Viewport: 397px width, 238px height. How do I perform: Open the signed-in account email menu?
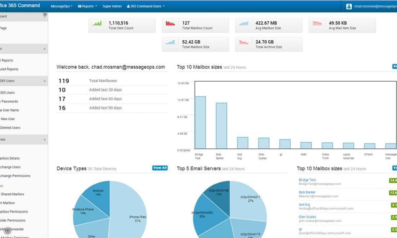(375, 6)
